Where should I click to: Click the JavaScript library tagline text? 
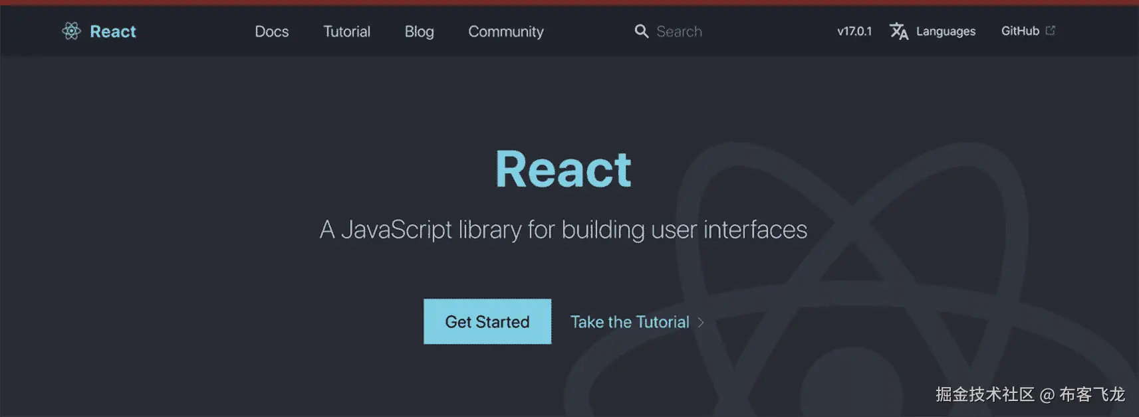pyautogui.click(x=563, y=230)
